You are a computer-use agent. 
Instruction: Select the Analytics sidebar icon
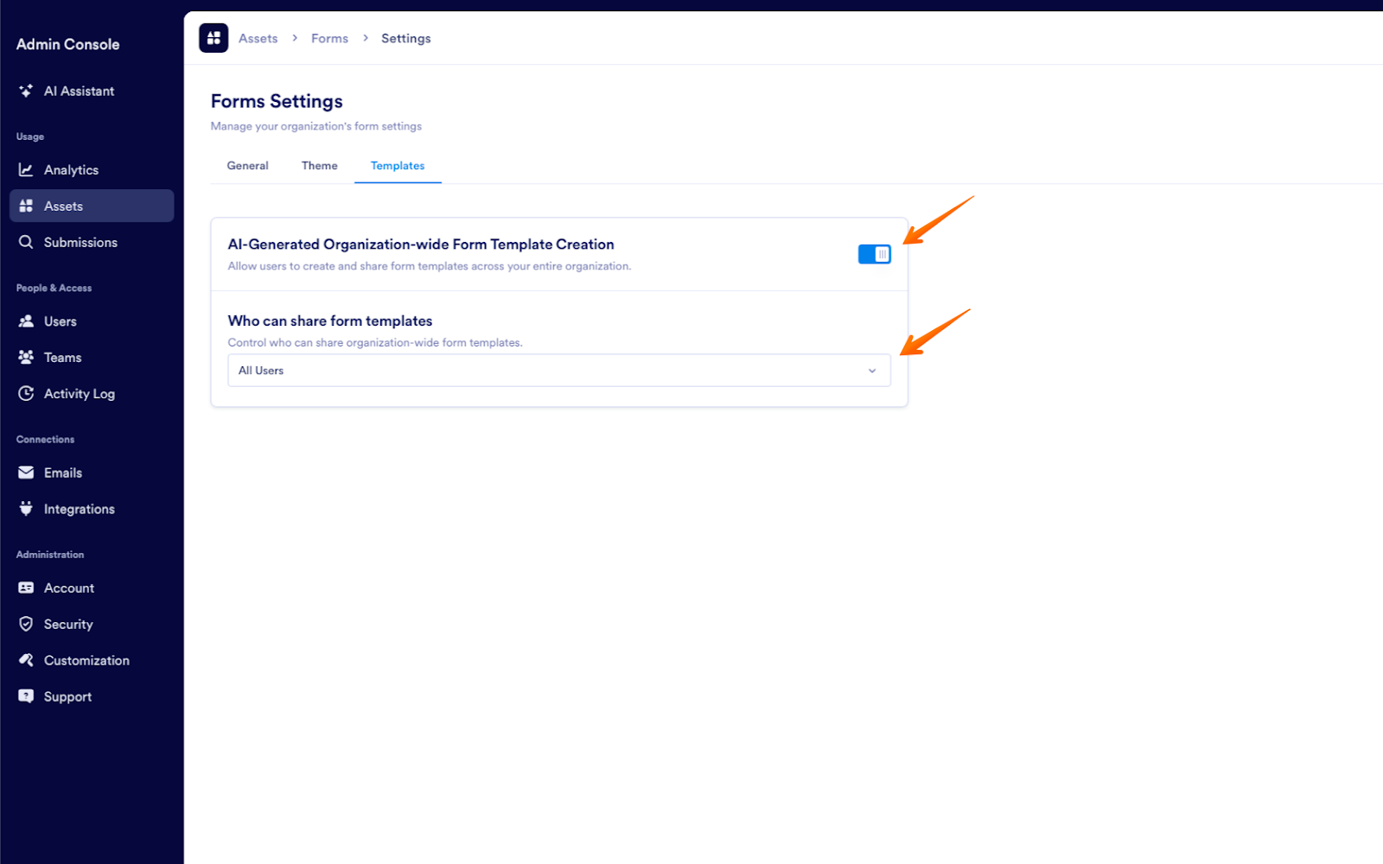(26, 169)
